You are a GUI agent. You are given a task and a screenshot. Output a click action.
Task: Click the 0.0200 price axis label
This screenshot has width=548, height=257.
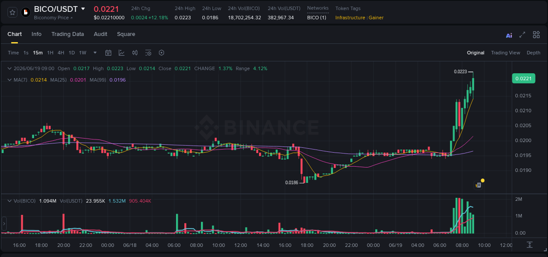click(x=523, y=140)
